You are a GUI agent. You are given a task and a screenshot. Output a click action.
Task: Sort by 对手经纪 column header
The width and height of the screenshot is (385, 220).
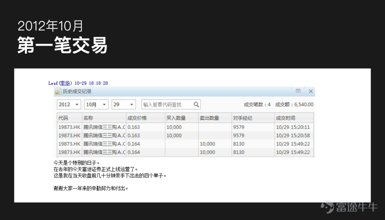(253, 118)
